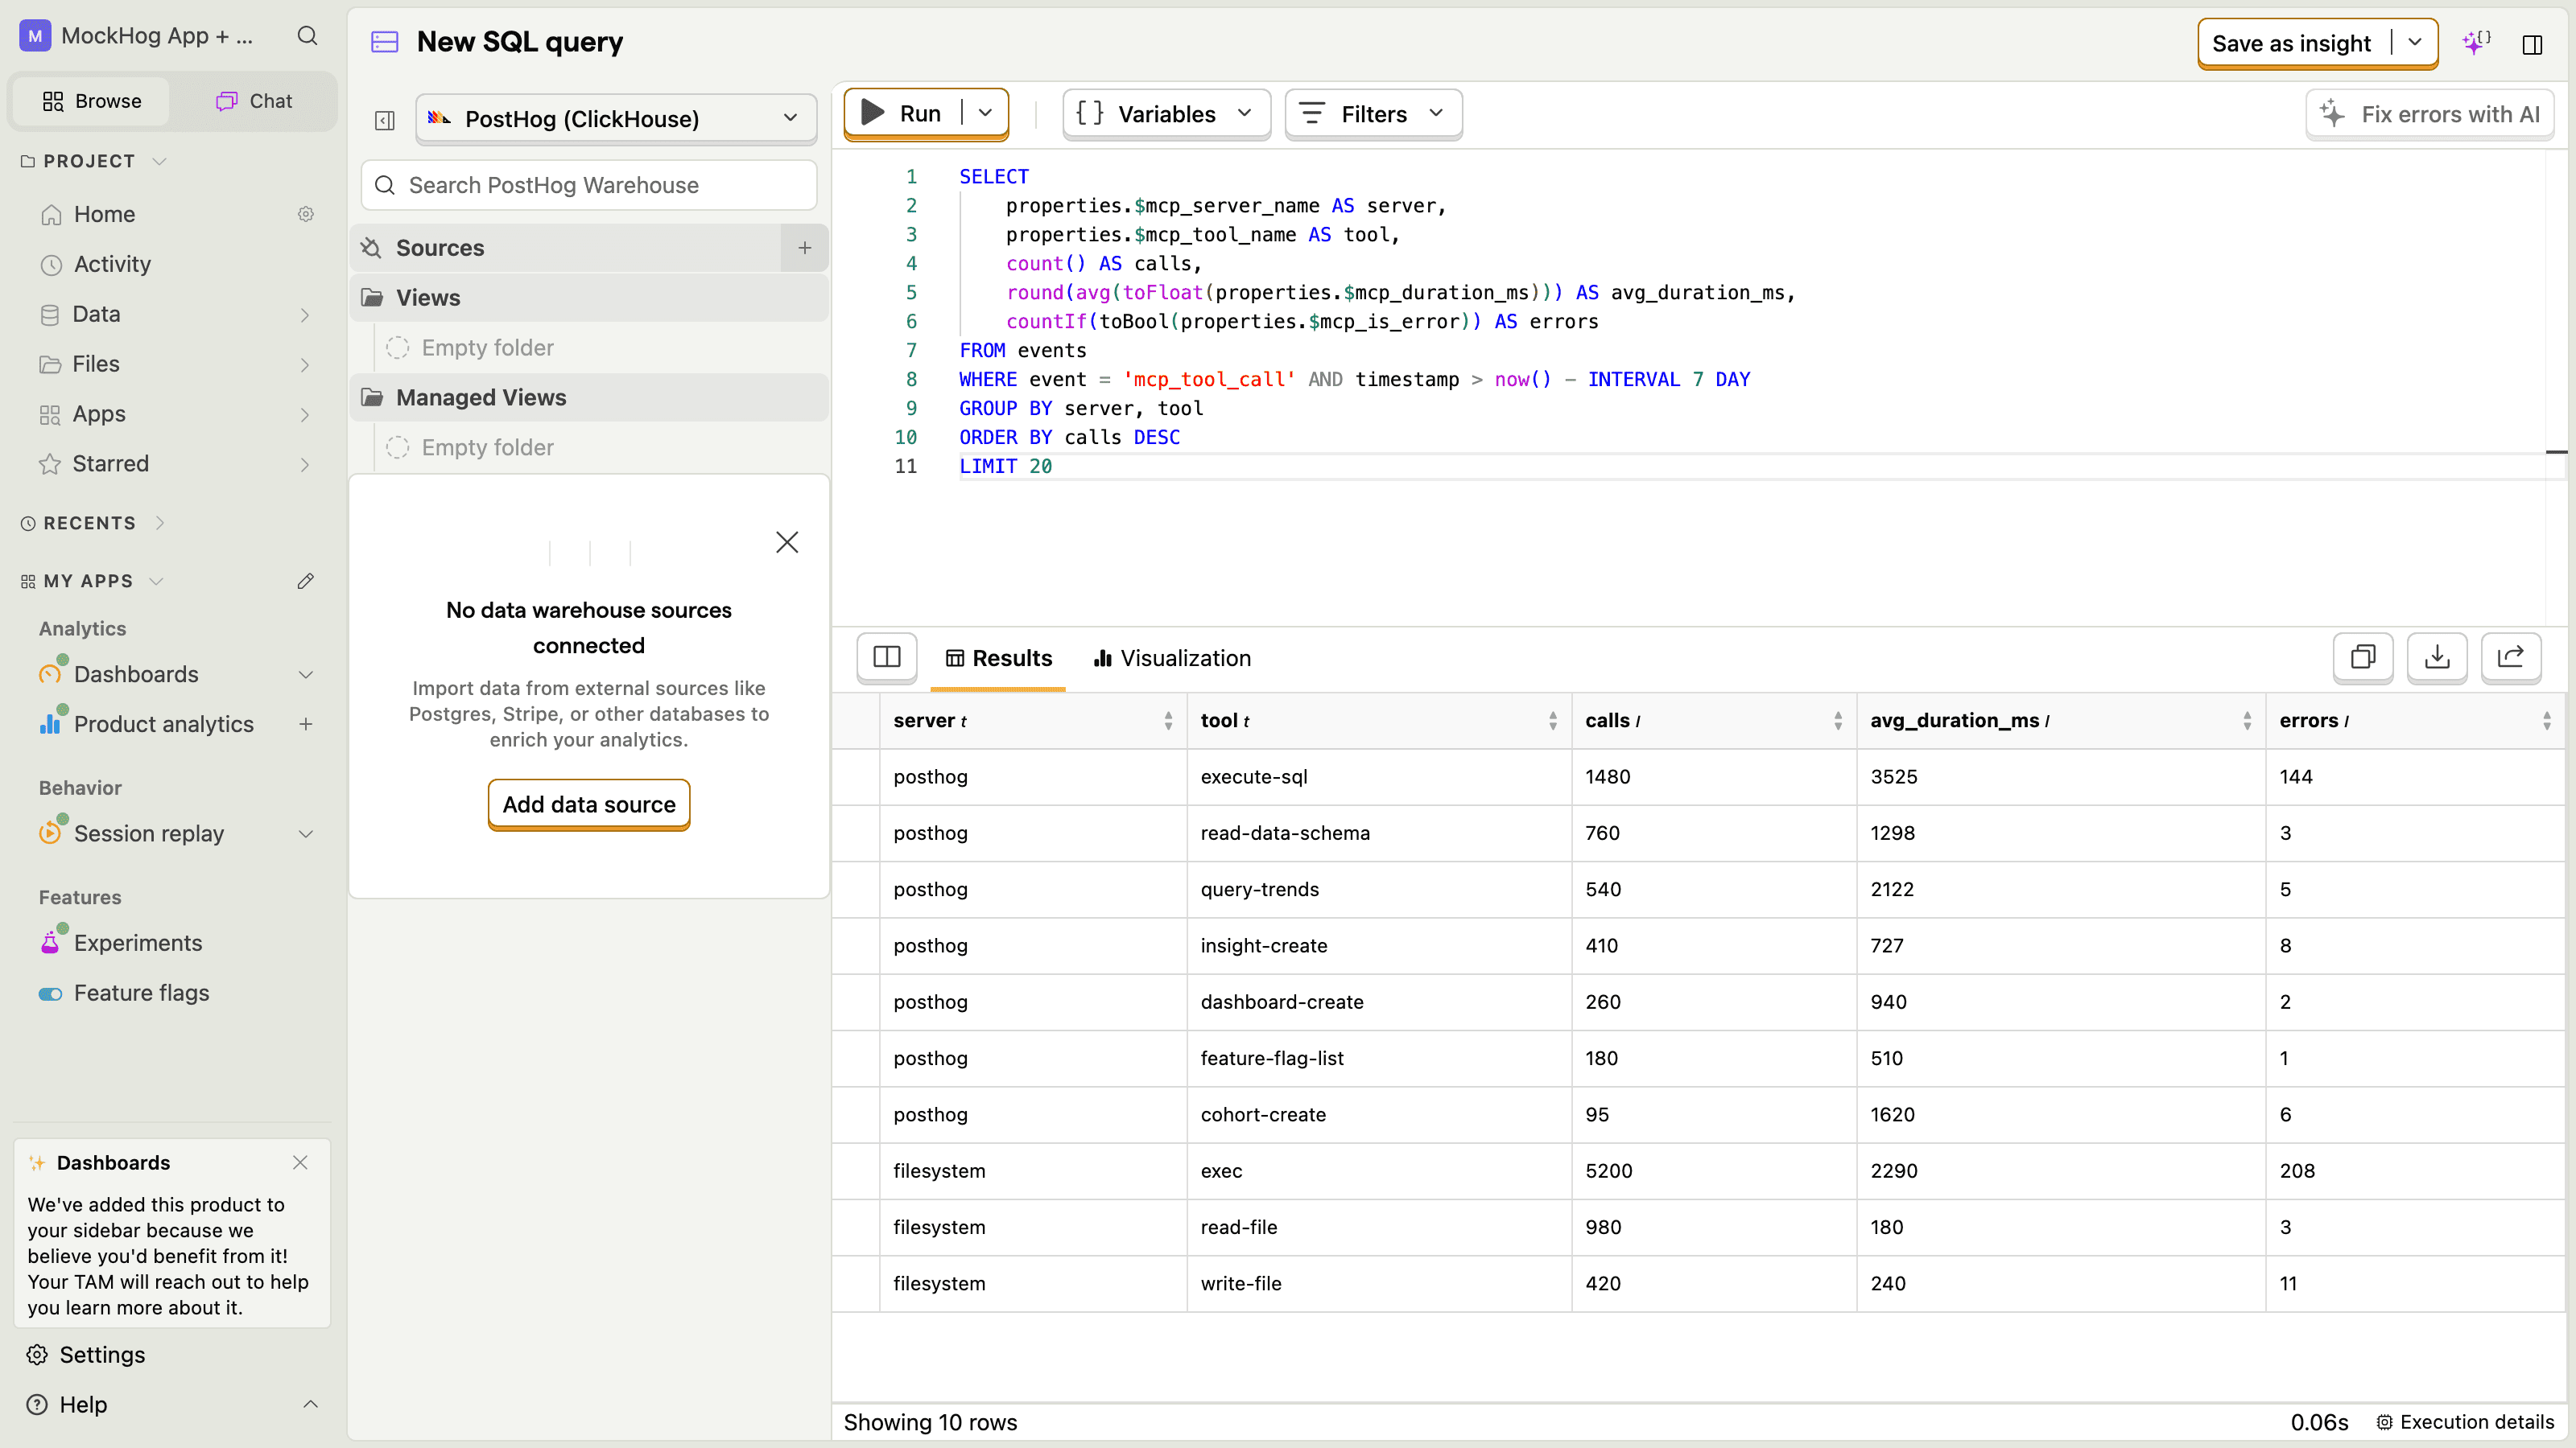Open the Variables dropdown
The image size is (2576, 1448).
1166,114
